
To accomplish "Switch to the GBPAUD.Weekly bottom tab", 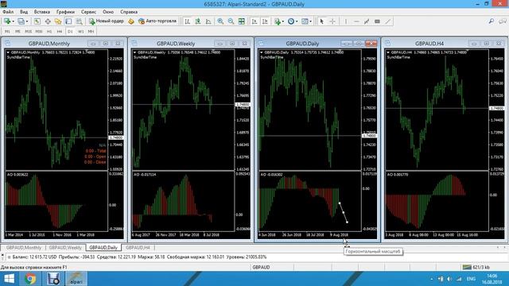I will pos(65,248).
